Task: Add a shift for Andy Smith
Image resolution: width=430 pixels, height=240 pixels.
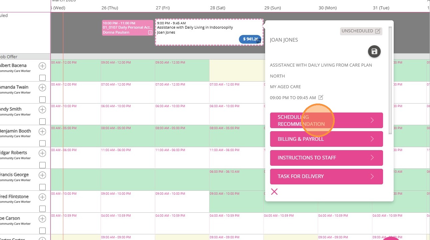Action: point(42,110)
